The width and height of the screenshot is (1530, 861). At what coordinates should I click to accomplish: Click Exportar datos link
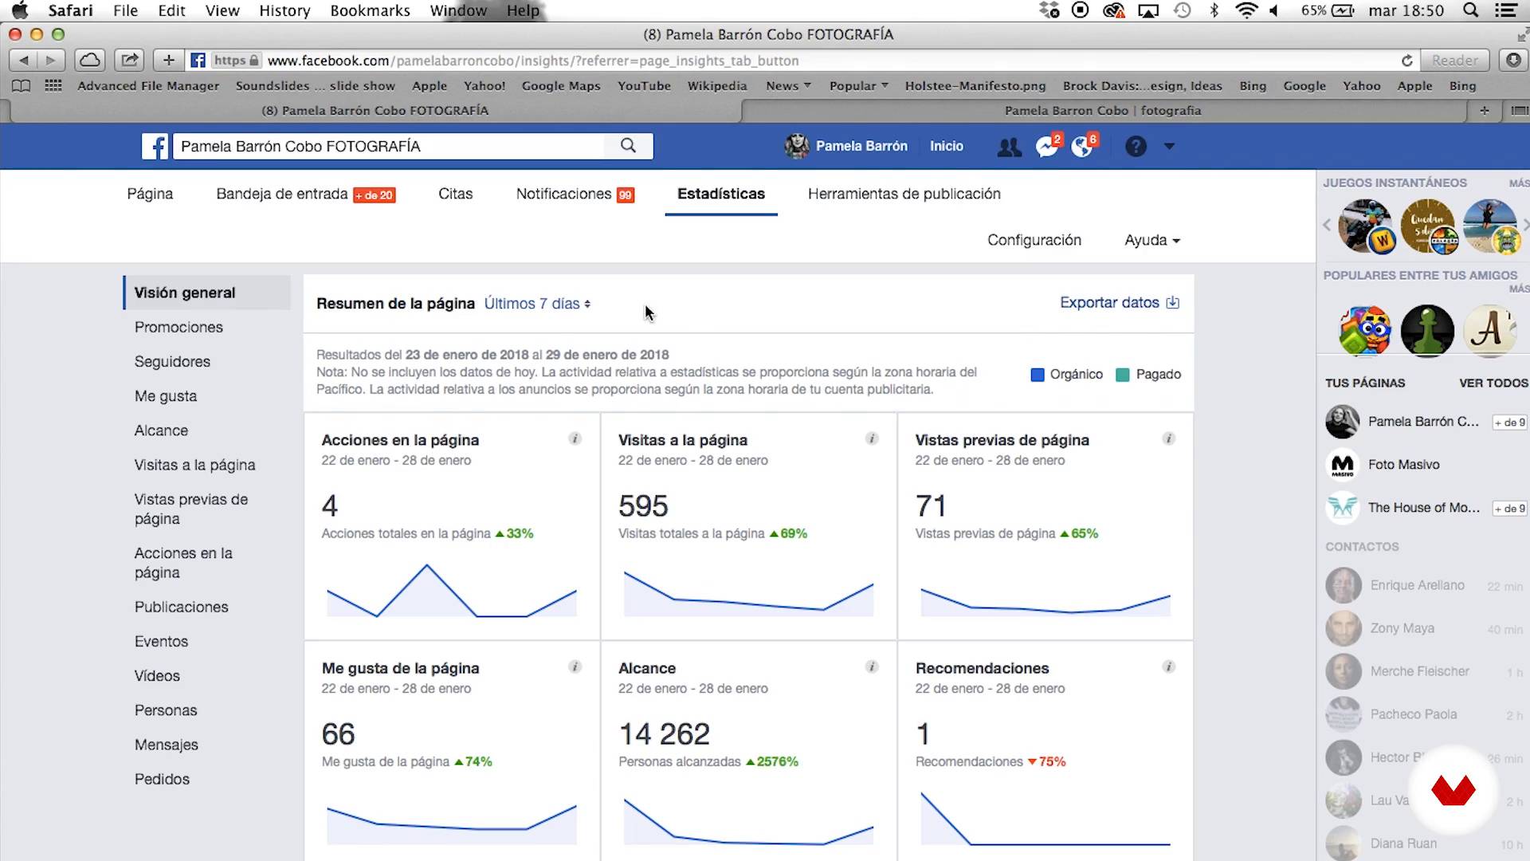click(x=1120, y=302)
